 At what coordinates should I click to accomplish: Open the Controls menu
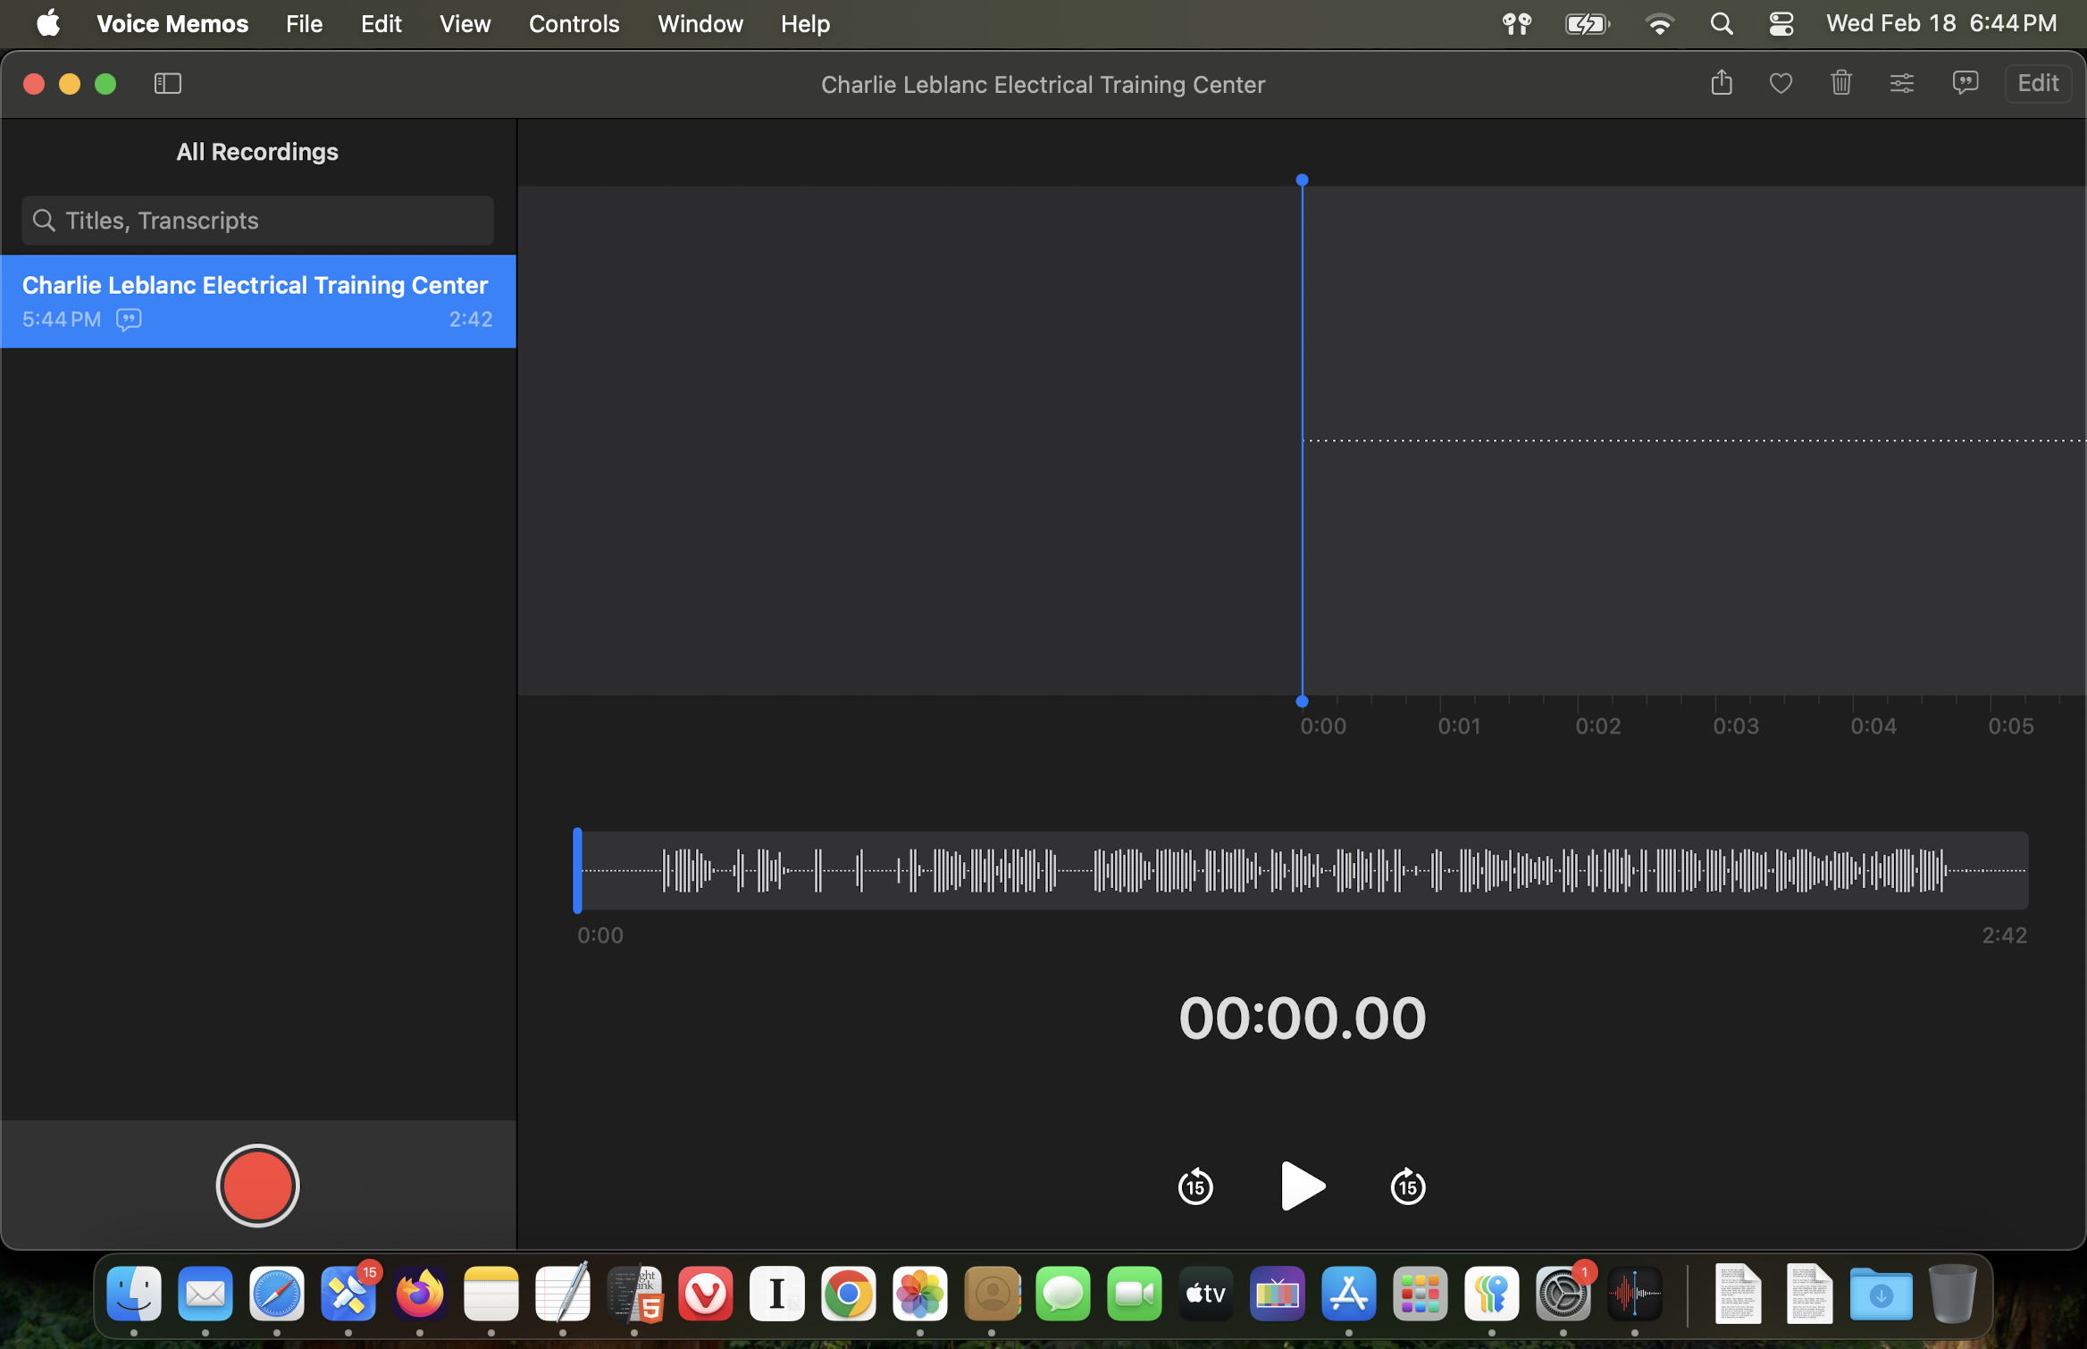(574, 24)
